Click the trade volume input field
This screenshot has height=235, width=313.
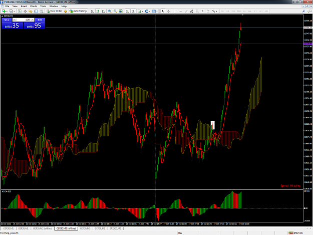click(24, 20)
